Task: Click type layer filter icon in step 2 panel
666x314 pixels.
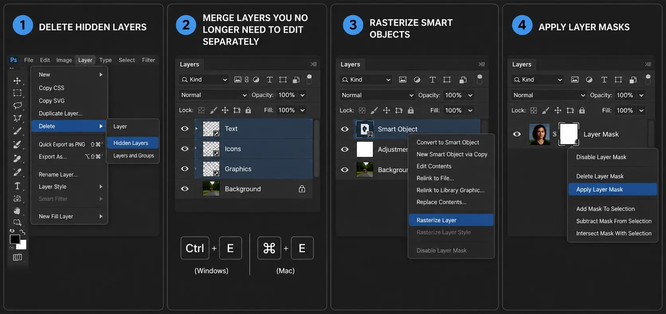Action: coord(270,79)
